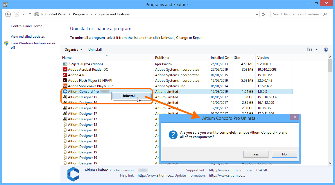
Task: Click the change view icon
Action: tap(310, 50)
